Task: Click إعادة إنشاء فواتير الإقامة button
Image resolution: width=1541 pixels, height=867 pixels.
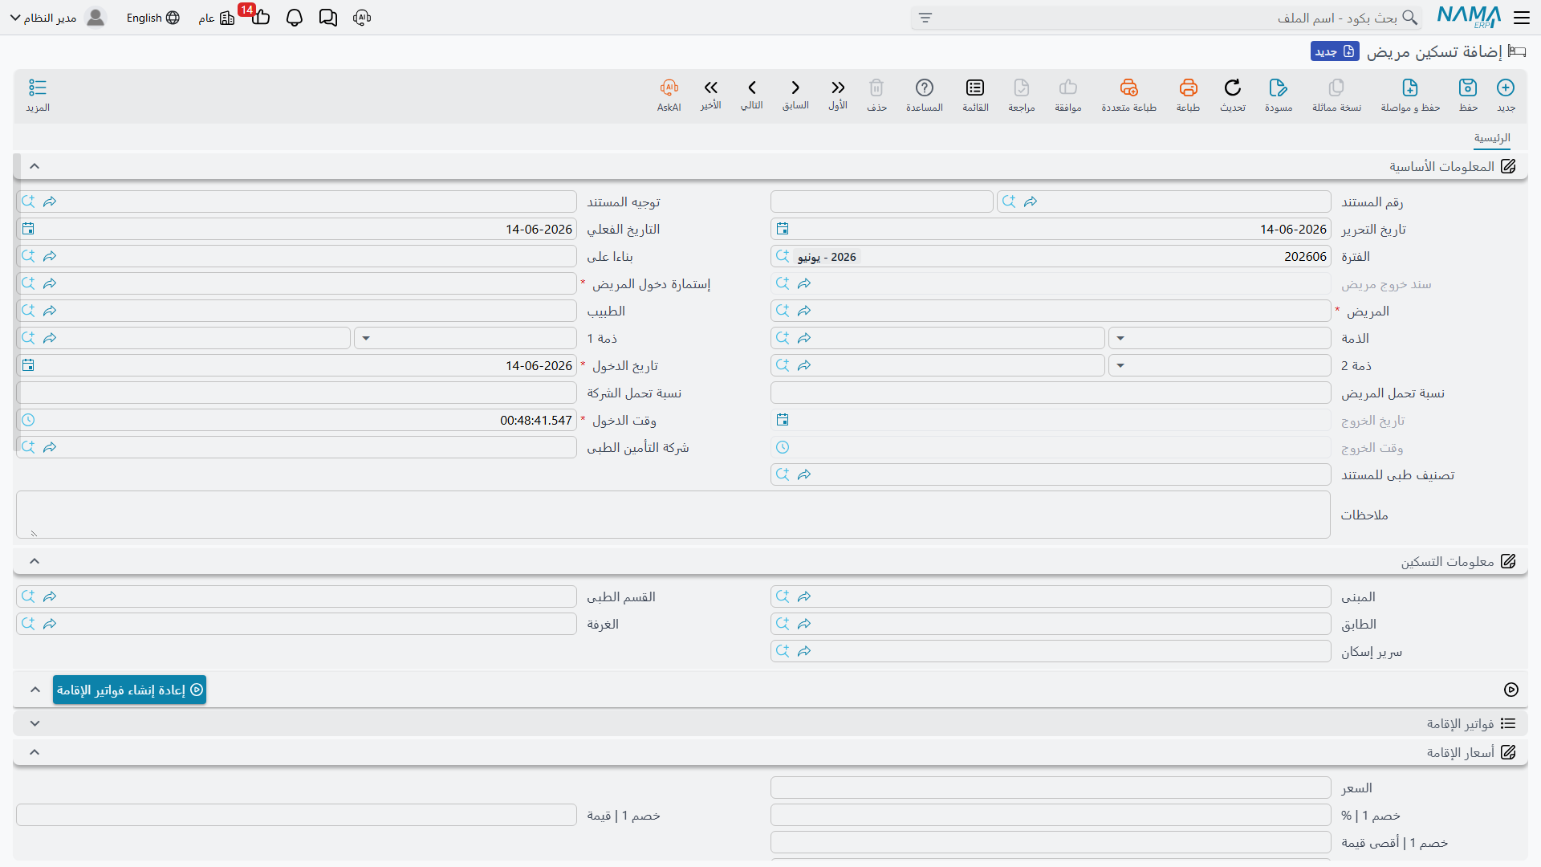Action: pos(129,690)
